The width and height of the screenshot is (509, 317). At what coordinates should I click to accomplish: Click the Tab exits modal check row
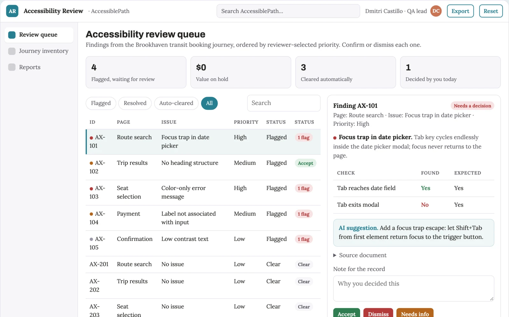414,205
